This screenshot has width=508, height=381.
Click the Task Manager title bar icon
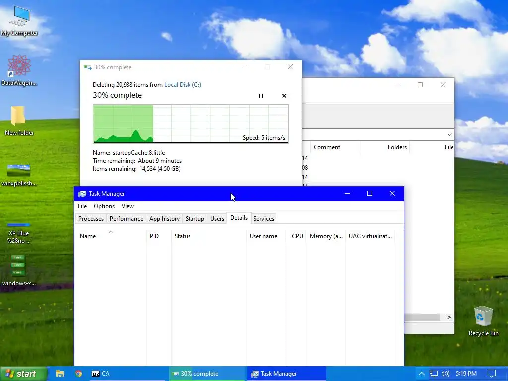pos(82,194)
